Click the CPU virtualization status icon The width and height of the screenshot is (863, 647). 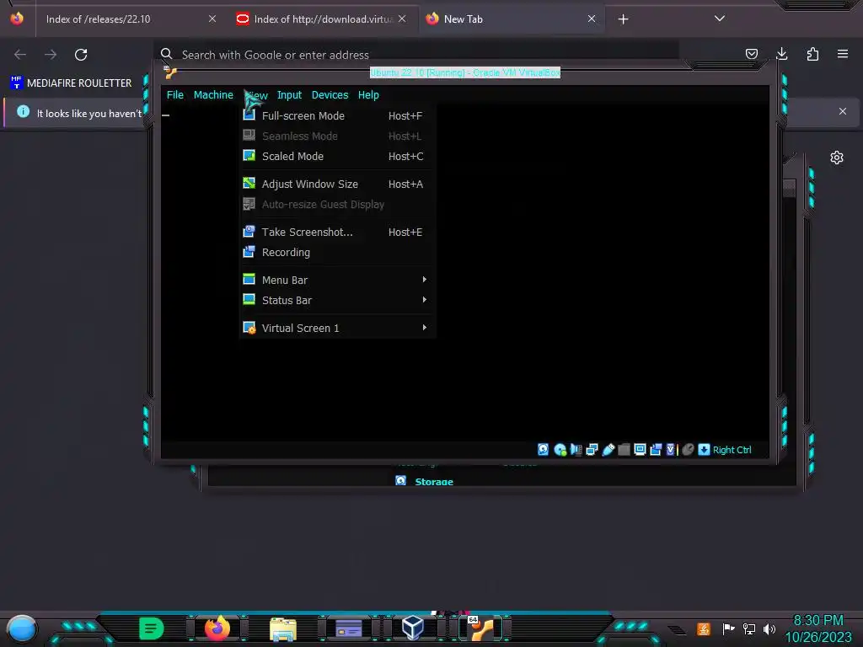coord(671,450)
